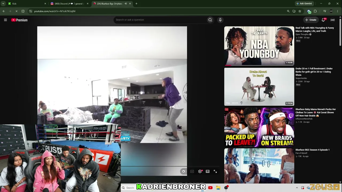Viewport: 342px width, 192px height.
Task: Visit the Open Thoughts channel
Action: 302,34
